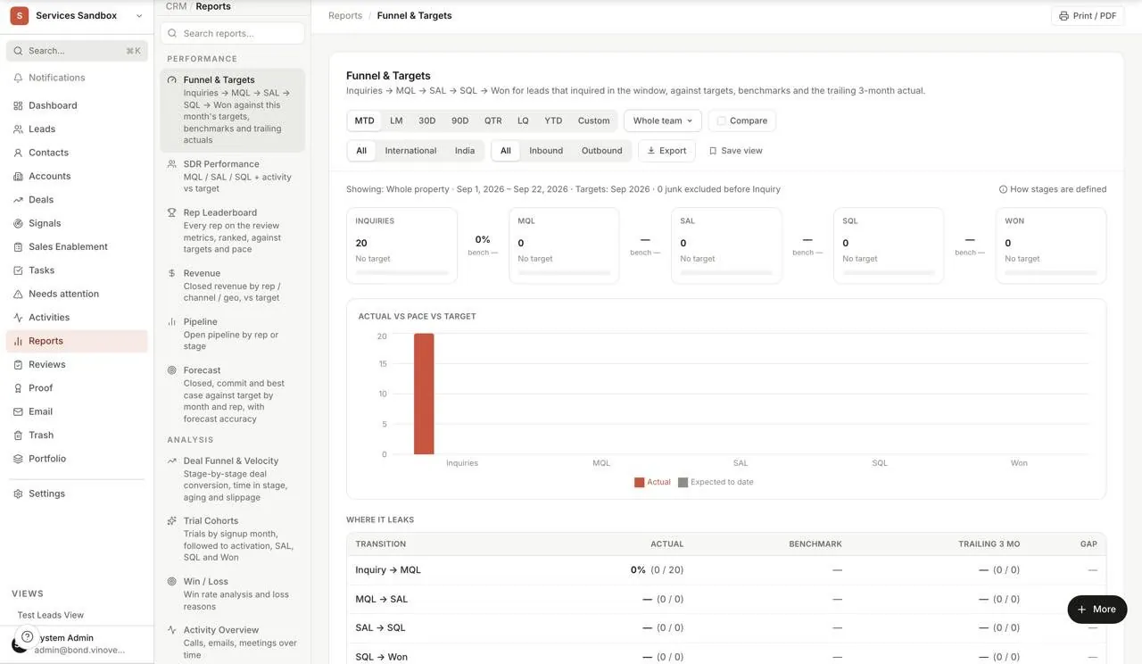Open the Whole team dropdown
The width and height of the screenshot is (1142, 664).
(x=663, y=120)
